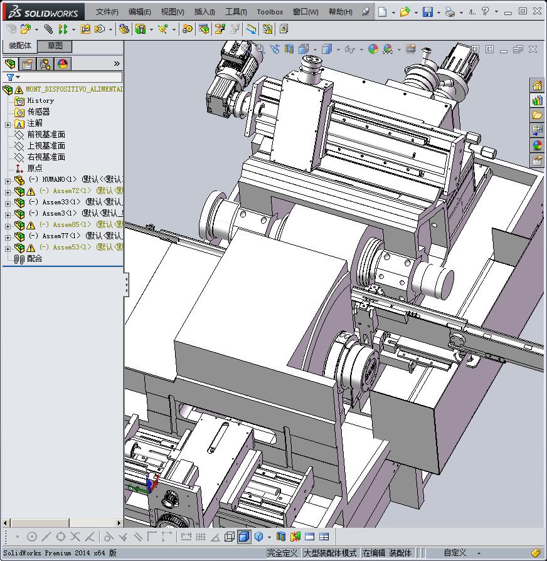Select 前视基准面 plane in the tree
This screenshot has width=547, height=561.
pos(46,135)
